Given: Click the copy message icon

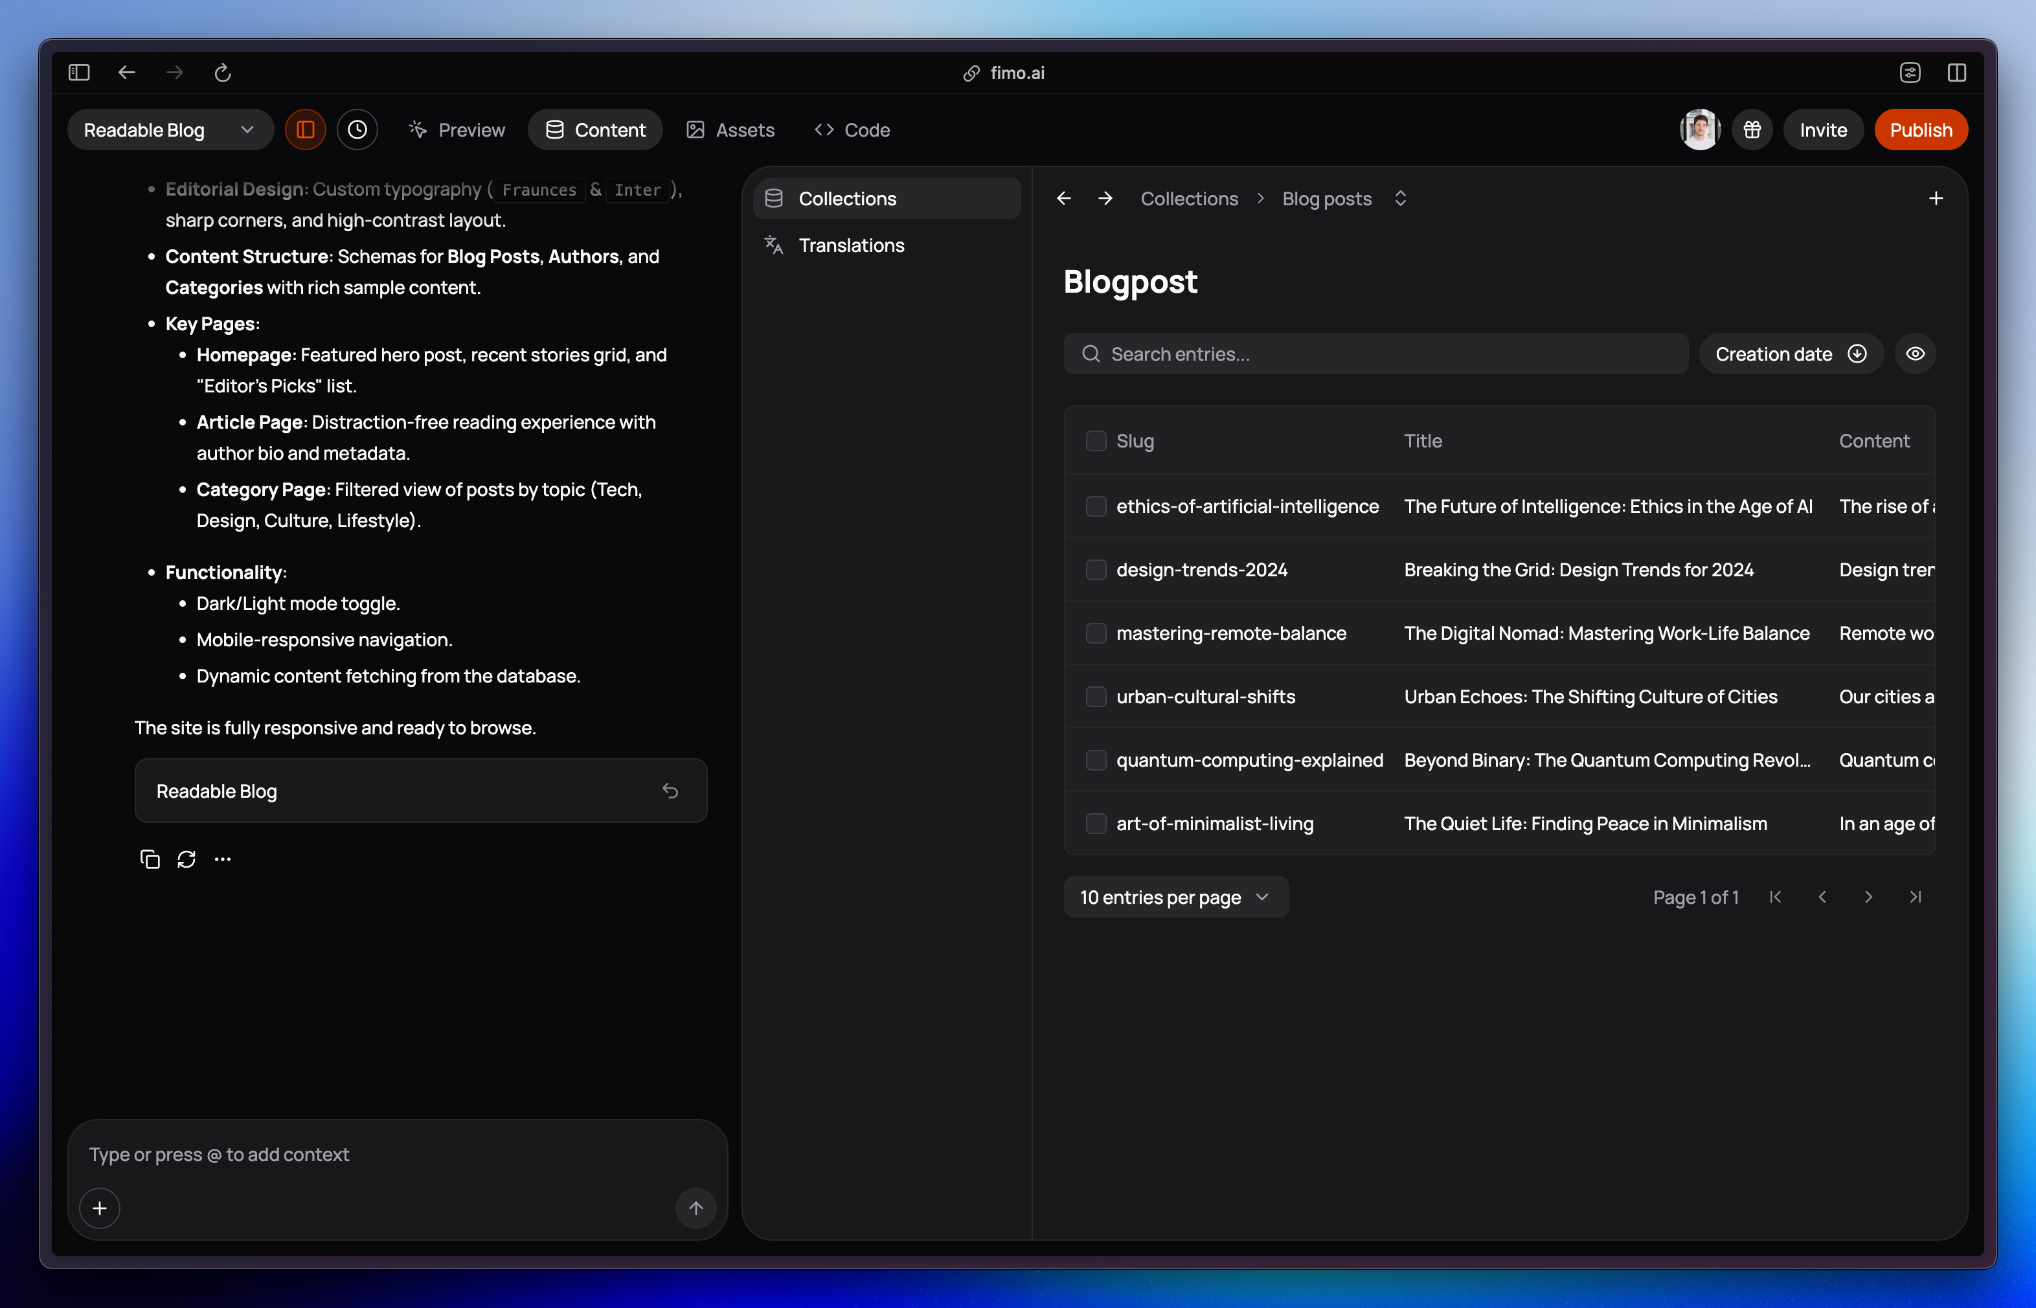Looking at the screenshot, I should (x=150, y=859).
